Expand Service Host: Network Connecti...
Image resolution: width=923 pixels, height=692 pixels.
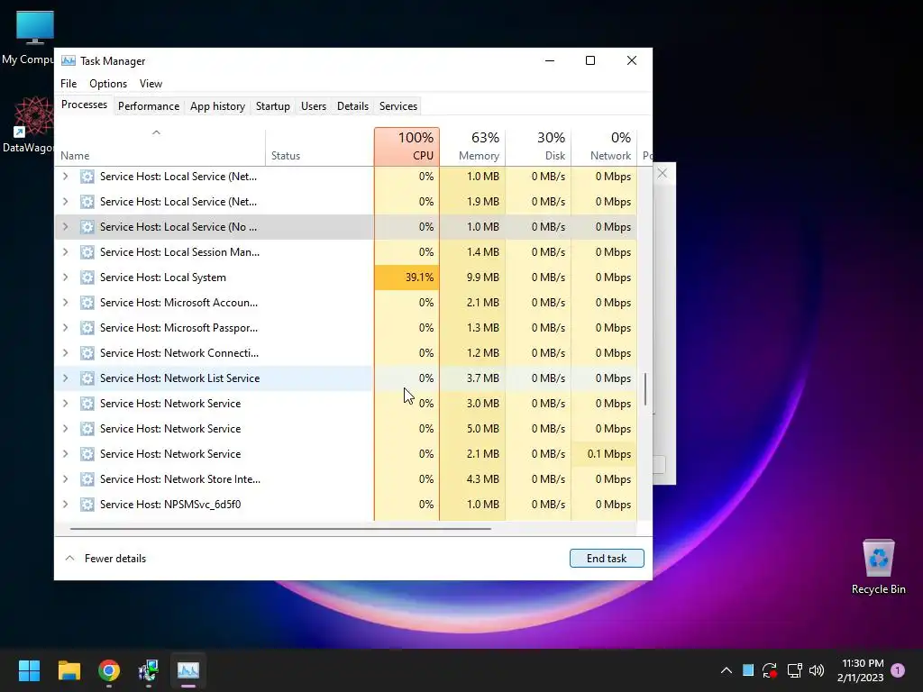pos(65,353)
